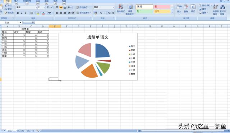Select the Format Painter brush
This screenshot has width=230, height=133.
pos(6,13)
